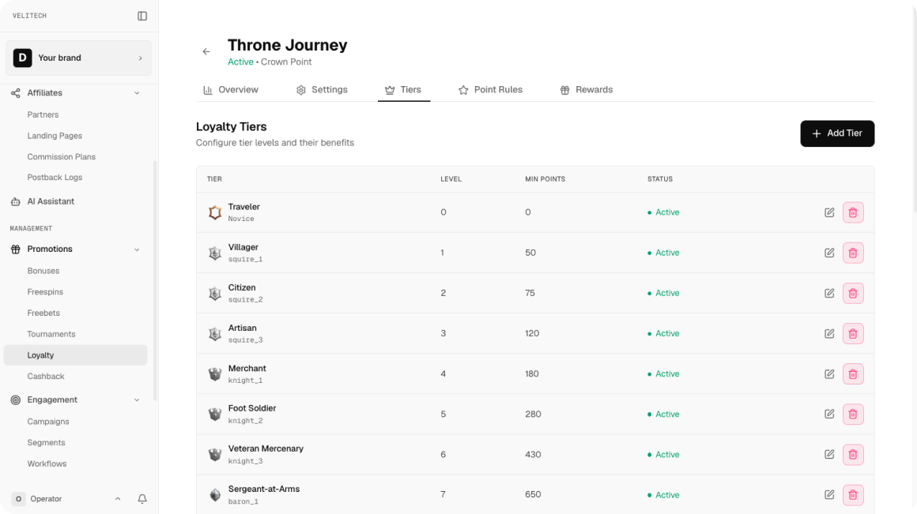Switch to the Settings tab
Image resolution: width=917 pixels, height=514 pixels.
click(322, 90)
